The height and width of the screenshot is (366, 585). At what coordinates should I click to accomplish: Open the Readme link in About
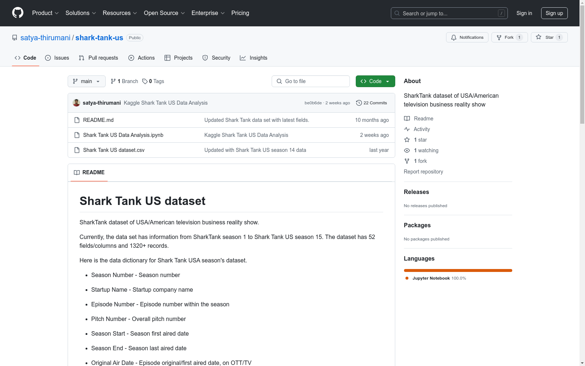419,119
